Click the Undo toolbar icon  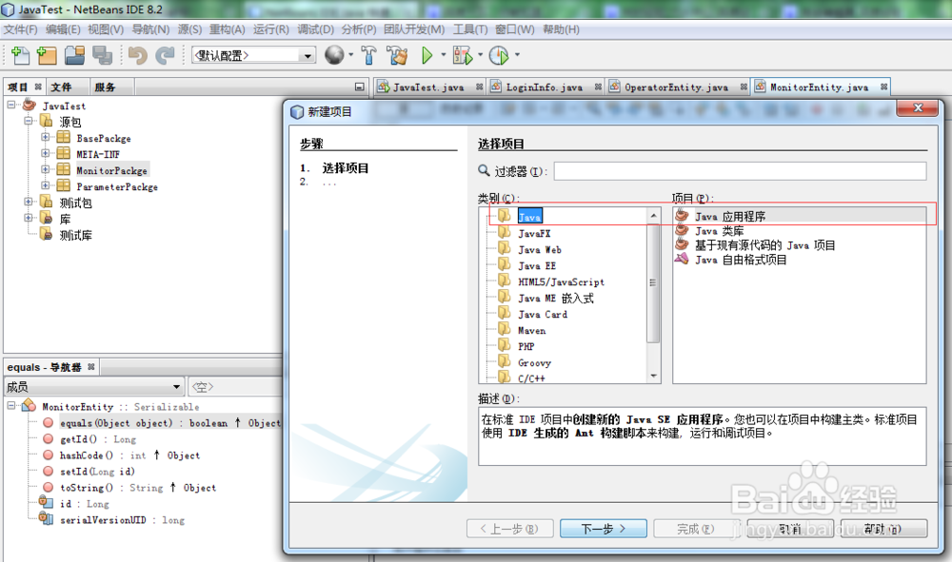(138, 55)
